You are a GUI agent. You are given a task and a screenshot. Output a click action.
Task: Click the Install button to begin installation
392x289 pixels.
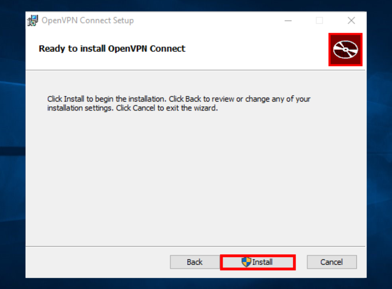pos(258,262)
